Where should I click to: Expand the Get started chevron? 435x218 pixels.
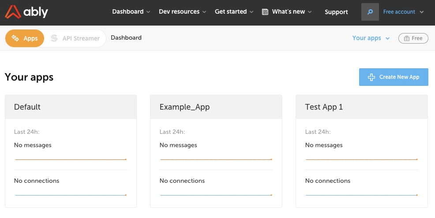pyautogui.click(x=251, y=12)
